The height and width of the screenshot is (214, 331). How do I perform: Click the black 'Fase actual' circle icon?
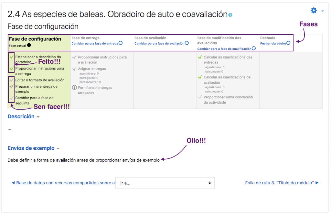tap(29, 46)
